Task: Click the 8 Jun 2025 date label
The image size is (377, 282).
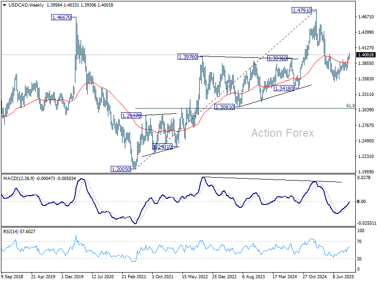Action: tap(344, 276)
